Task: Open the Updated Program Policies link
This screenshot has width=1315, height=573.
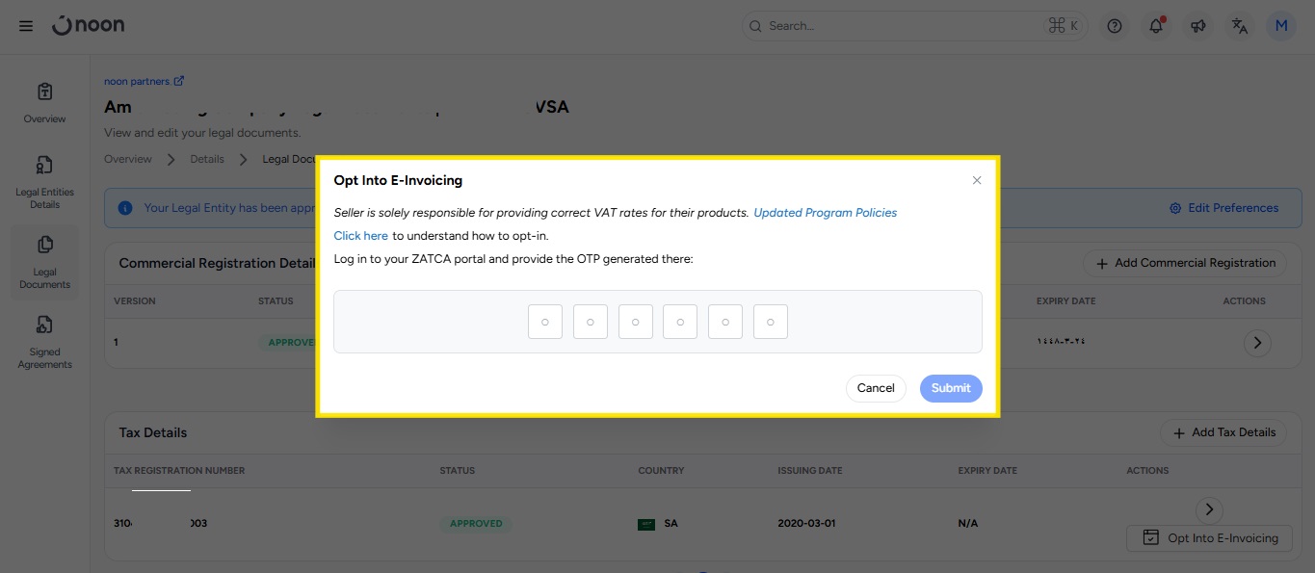Action: (x=825, y=213)
